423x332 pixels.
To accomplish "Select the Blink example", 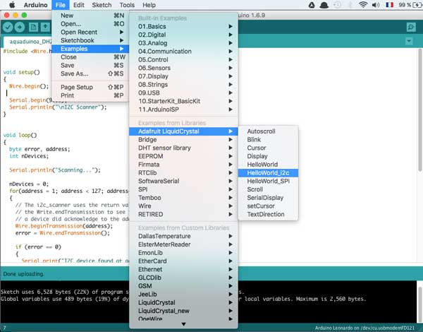I will pyautogui.click(x=268, y=139).
